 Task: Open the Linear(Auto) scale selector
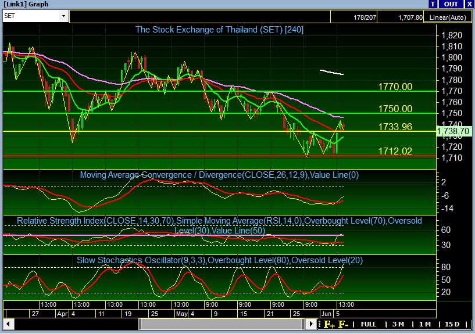[x=448, y=17]
